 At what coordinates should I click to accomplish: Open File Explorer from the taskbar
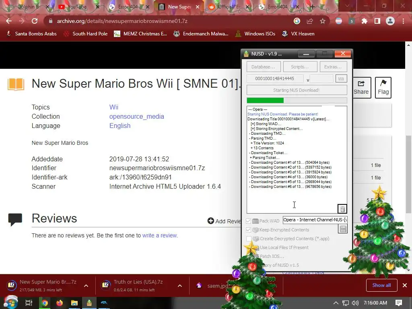pos(74,303)
